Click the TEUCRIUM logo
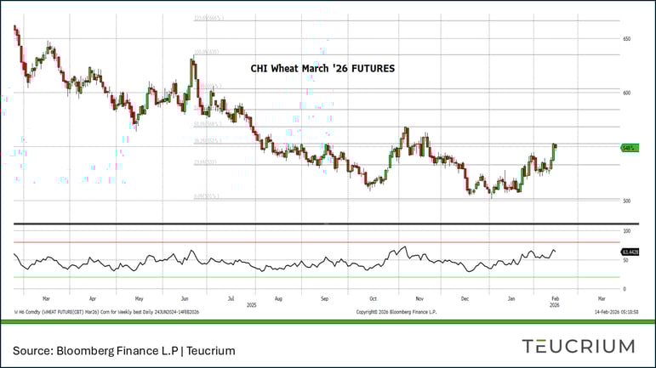 point(578,346)
